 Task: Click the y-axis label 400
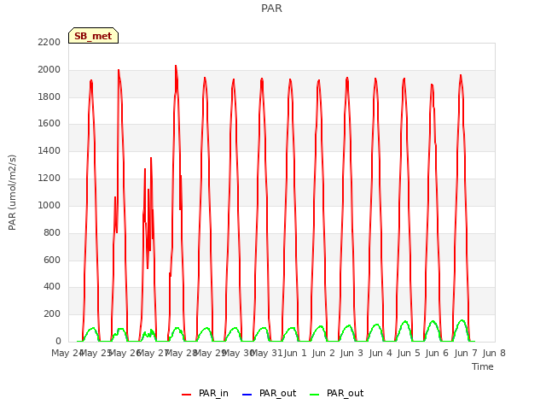[52, 287]
